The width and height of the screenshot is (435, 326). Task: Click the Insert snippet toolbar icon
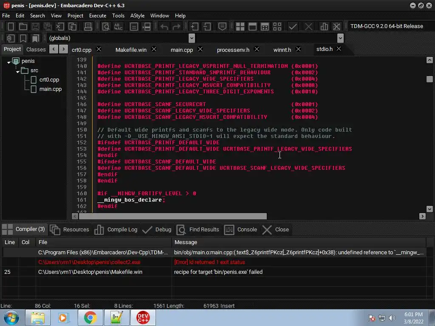click(x=11, y=38)
